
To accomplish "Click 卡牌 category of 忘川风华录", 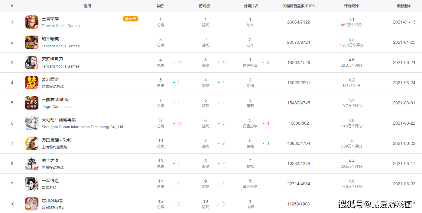I will click(x=250, y=207).
